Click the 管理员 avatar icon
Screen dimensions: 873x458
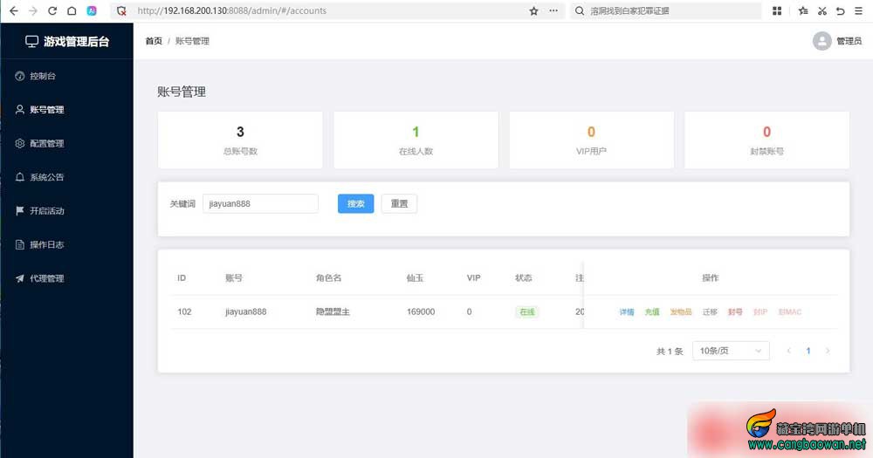[x=821, y=41]
